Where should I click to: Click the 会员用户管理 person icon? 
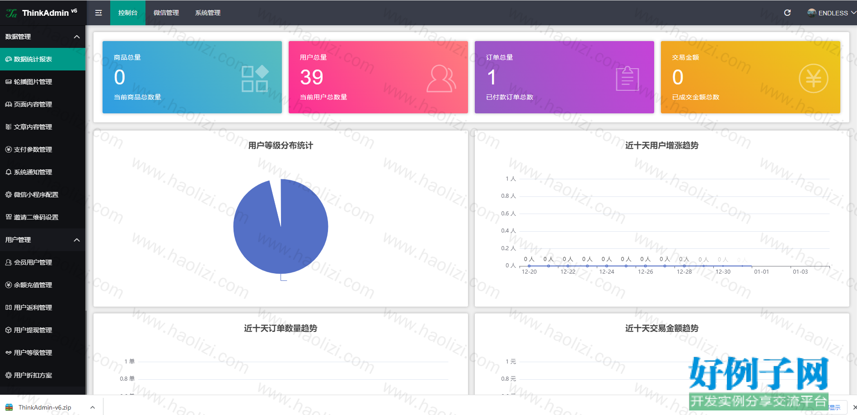(x=9, y=262)
